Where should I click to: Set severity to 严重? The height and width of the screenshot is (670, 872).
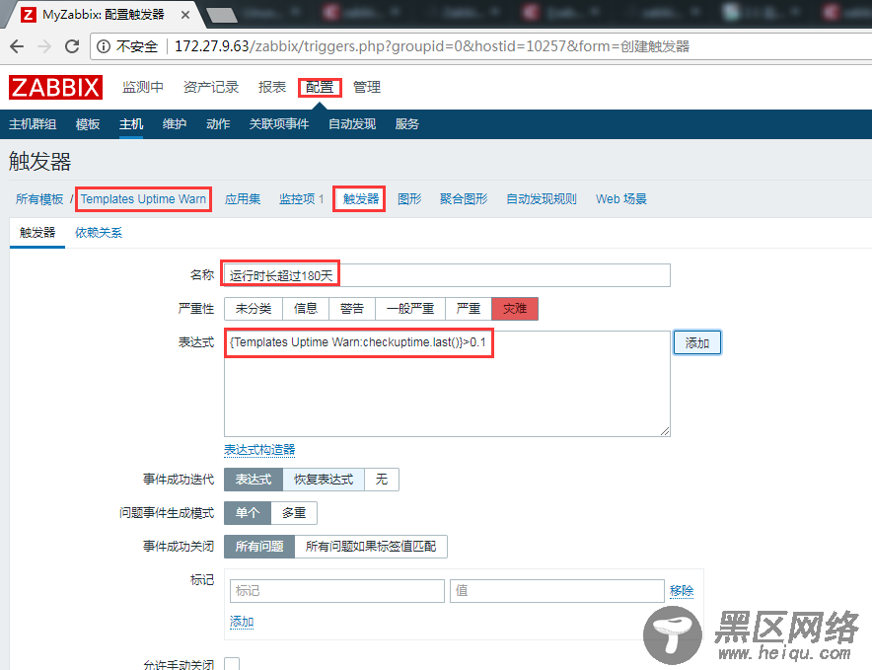[x=469, y=309]
